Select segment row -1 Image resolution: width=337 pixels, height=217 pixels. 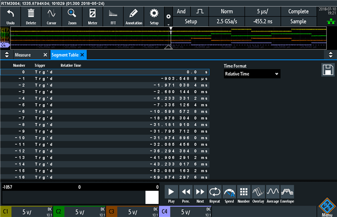[x=105, y=78]
